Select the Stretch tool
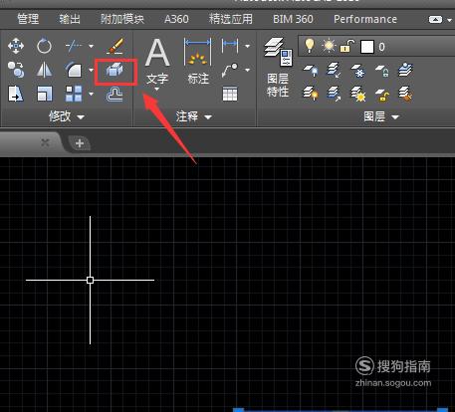The width and height of the screenshot is (455, 412). point(16,94)
